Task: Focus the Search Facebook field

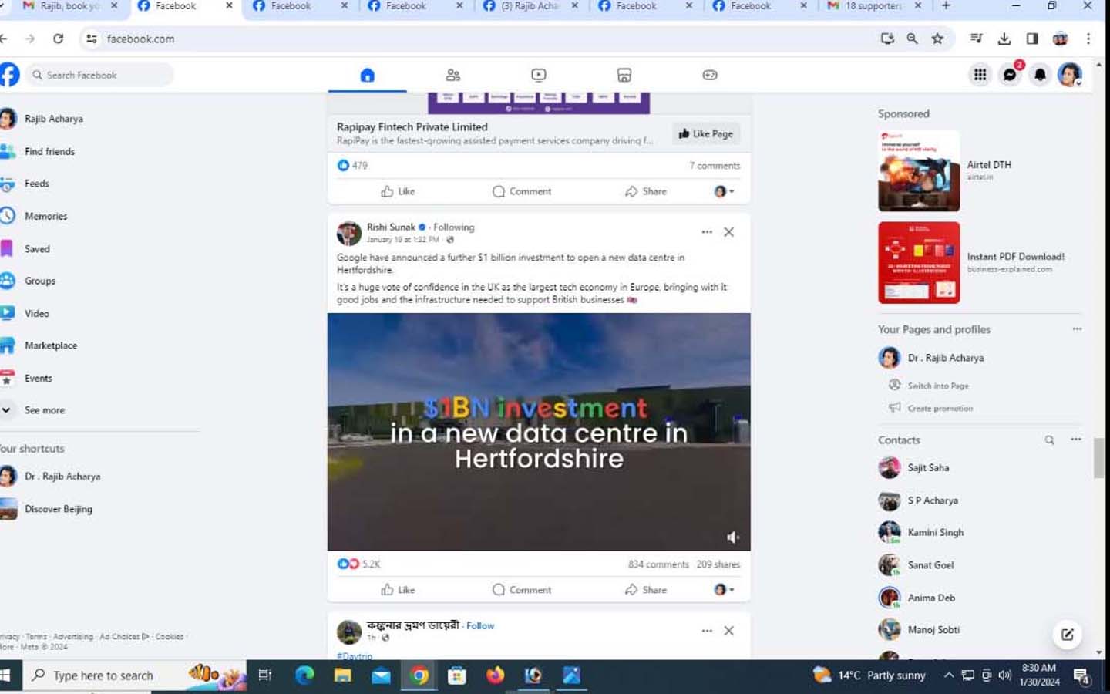Action: [x=100, y=75]
